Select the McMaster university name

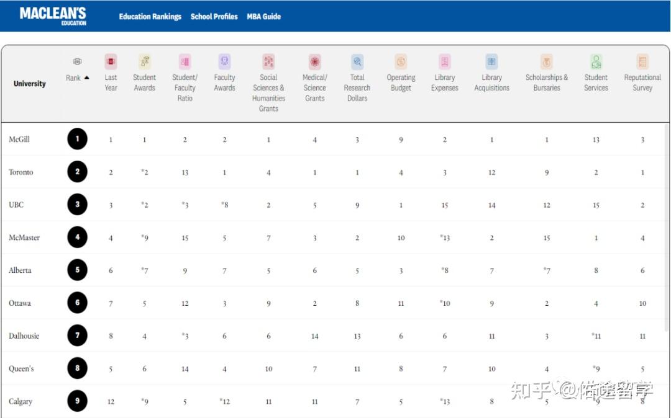coord(24,238)
